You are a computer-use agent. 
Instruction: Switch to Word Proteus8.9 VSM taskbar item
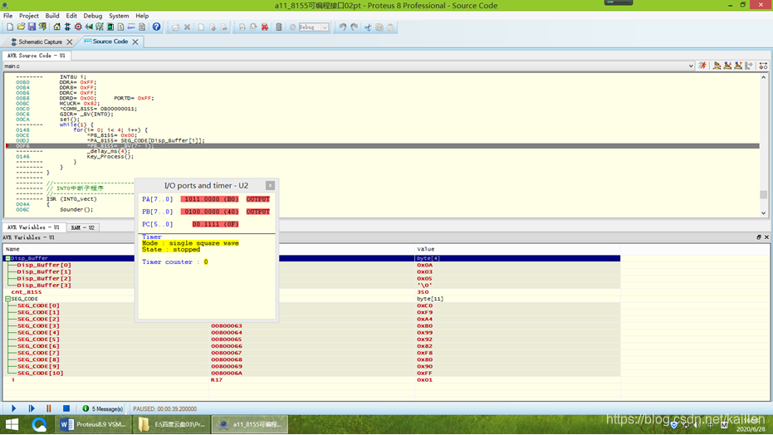(94, 424)
